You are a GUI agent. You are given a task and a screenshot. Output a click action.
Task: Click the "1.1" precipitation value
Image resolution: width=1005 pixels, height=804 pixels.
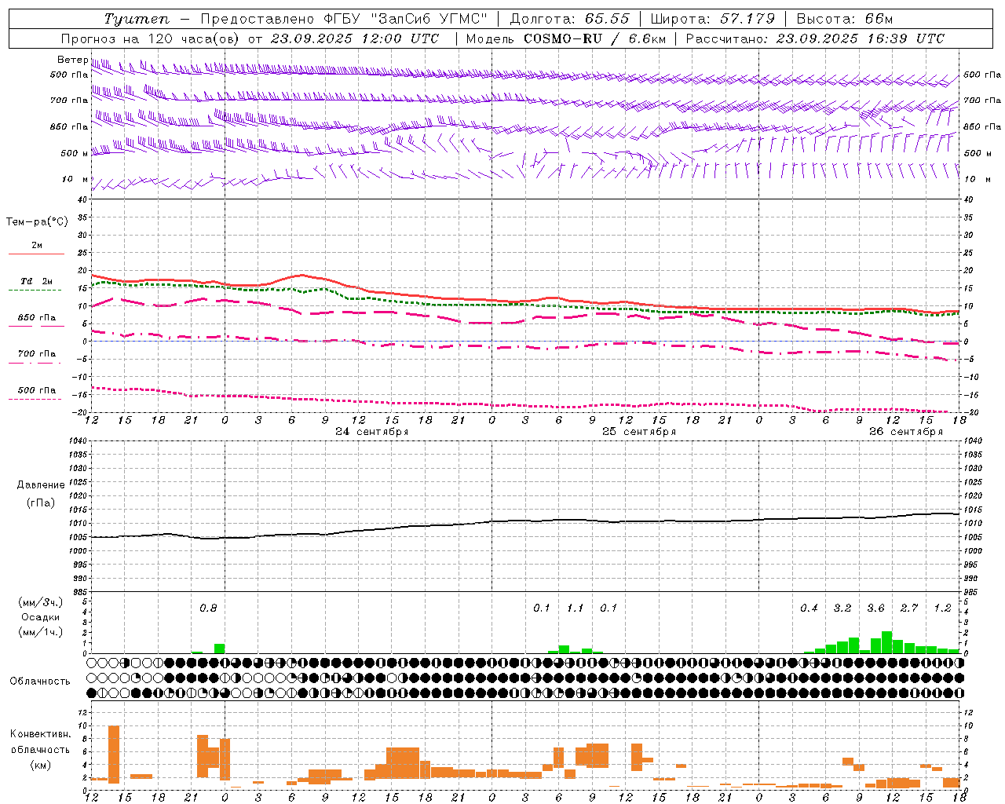tap(576, 608)
